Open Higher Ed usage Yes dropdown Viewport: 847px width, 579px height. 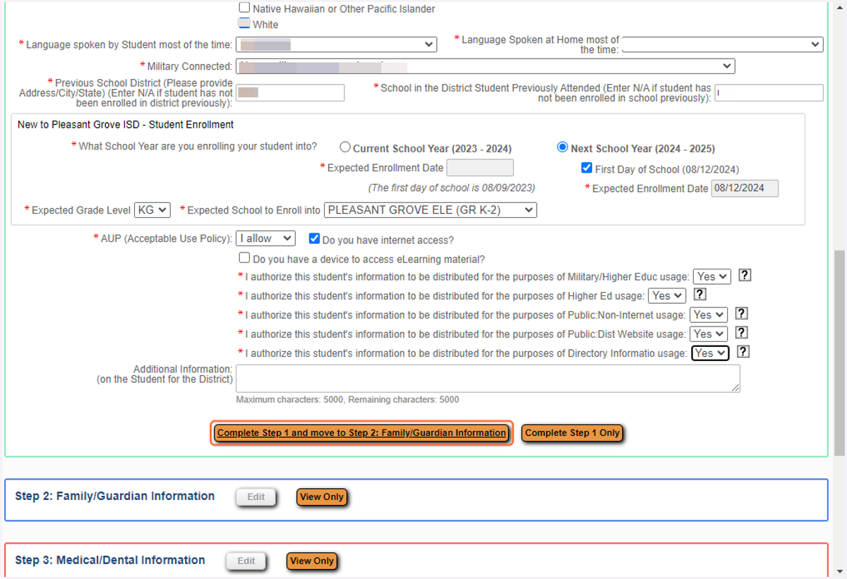[667, 296]
